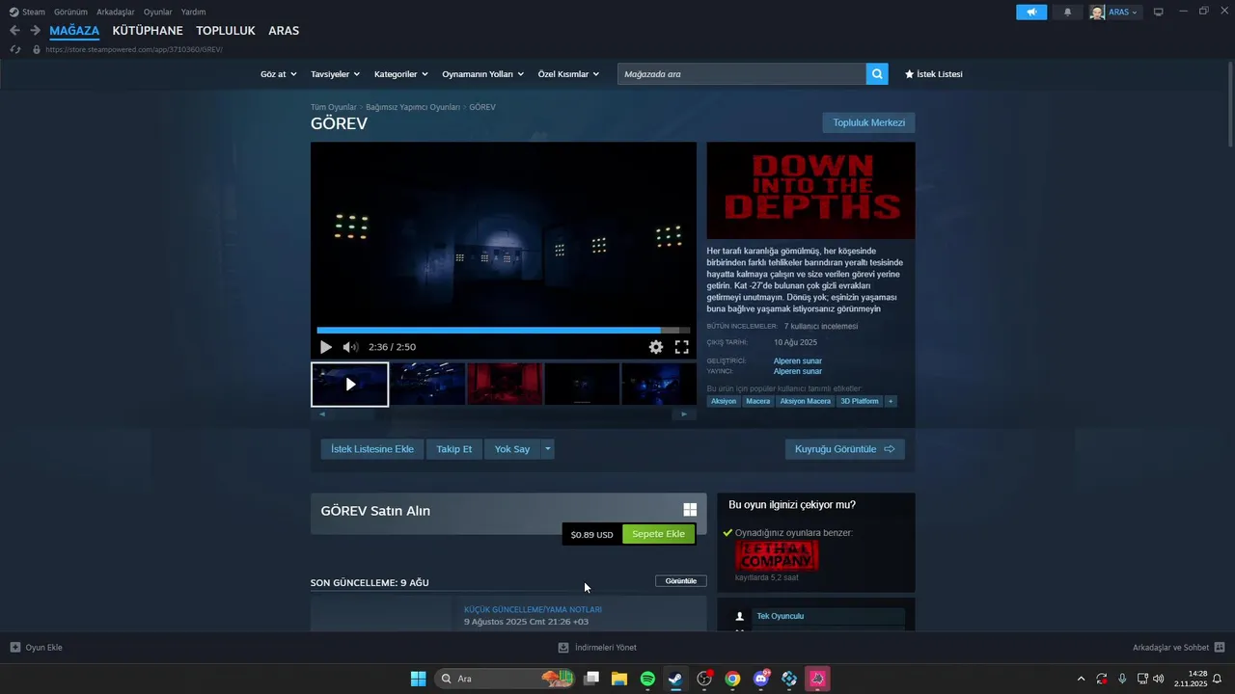Expand the Tavsiyeler menu
This screenshot has height=694, width=1235.
click(x=335, y=74)
